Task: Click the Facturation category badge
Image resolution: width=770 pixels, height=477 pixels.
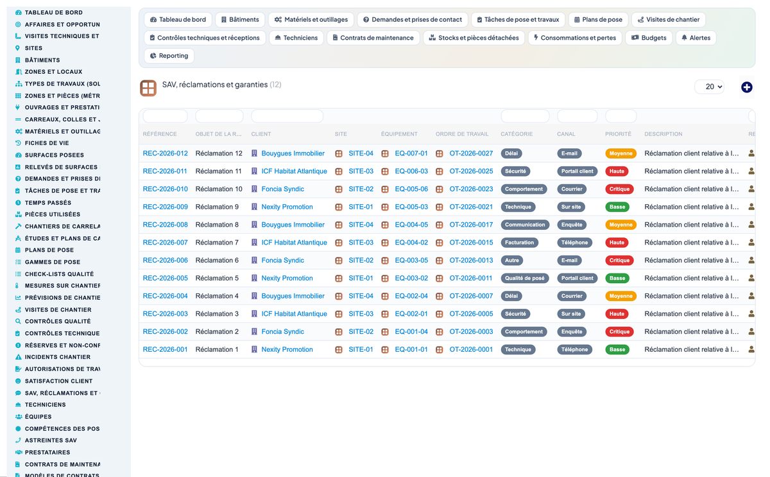Action: pos(519,243)
